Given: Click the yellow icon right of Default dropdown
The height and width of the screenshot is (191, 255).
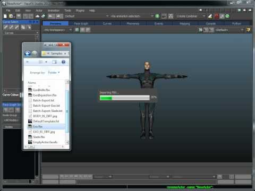Looking at the screenshot, I should click(249, 30).
